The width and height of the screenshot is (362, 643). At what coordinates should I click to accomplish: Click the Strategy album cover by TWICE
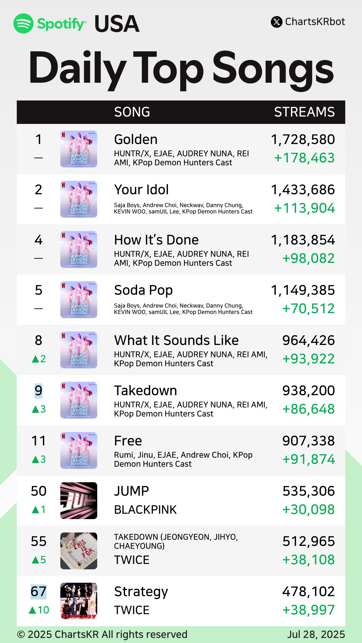point(79,601)
